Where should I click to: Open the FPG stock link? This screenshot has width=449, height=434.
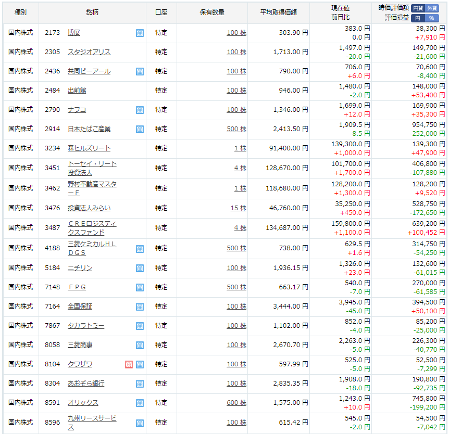(x=77, y=287)
